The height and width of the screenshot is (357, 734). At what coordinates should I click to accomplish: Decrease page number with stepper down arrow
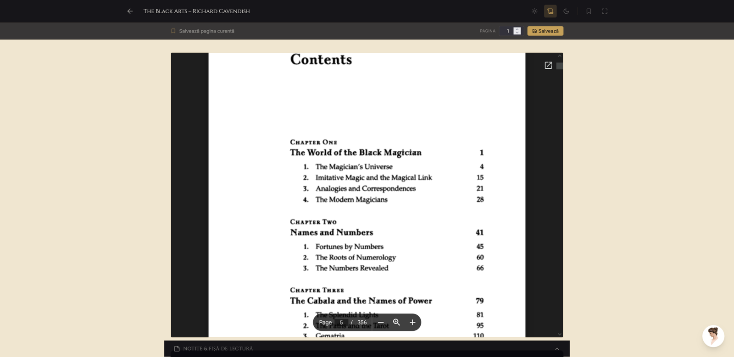[517, 33]
